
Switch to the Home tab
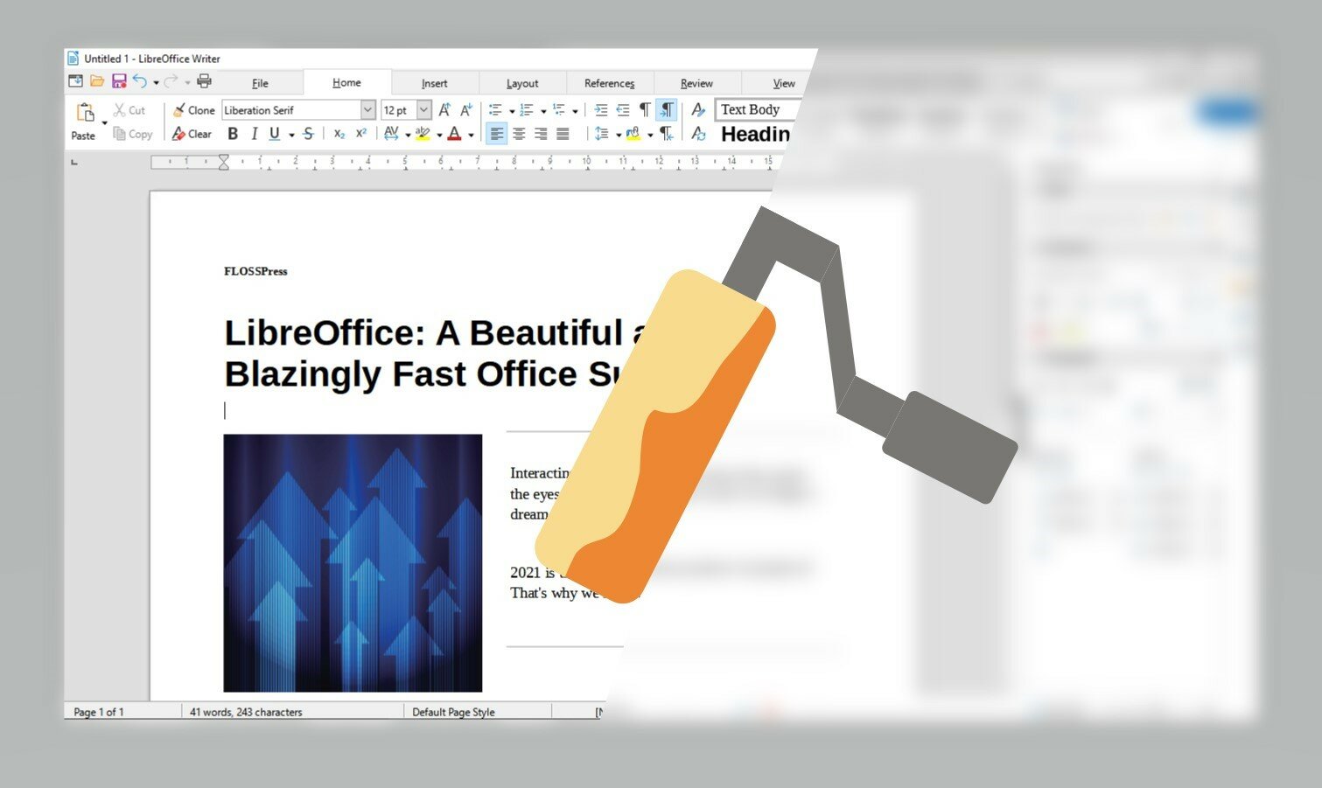coord(346,82)
